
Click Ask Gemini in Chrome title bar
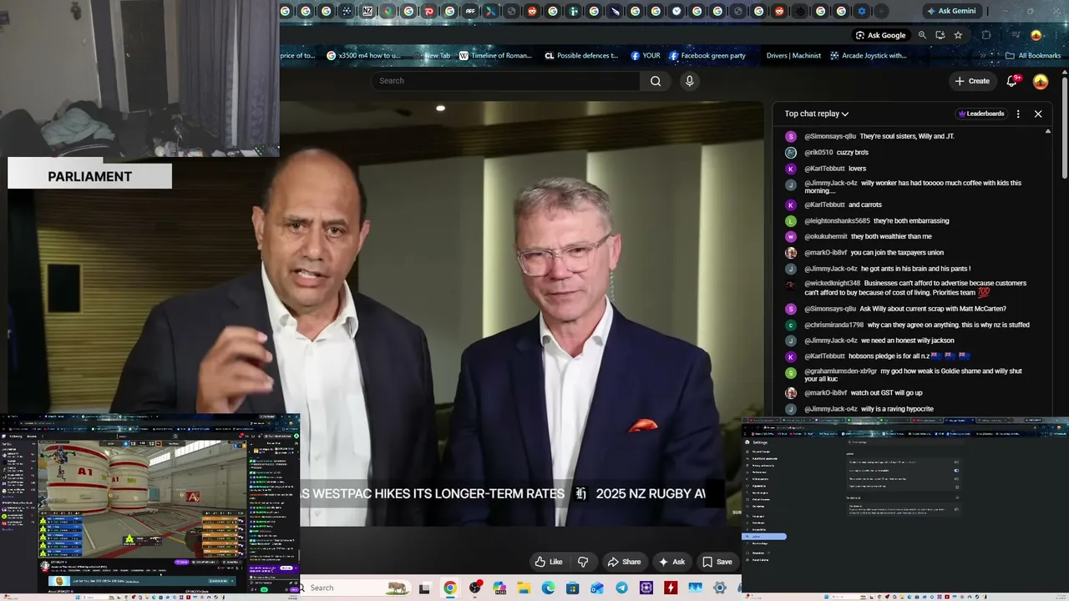[x=950, y=11]
